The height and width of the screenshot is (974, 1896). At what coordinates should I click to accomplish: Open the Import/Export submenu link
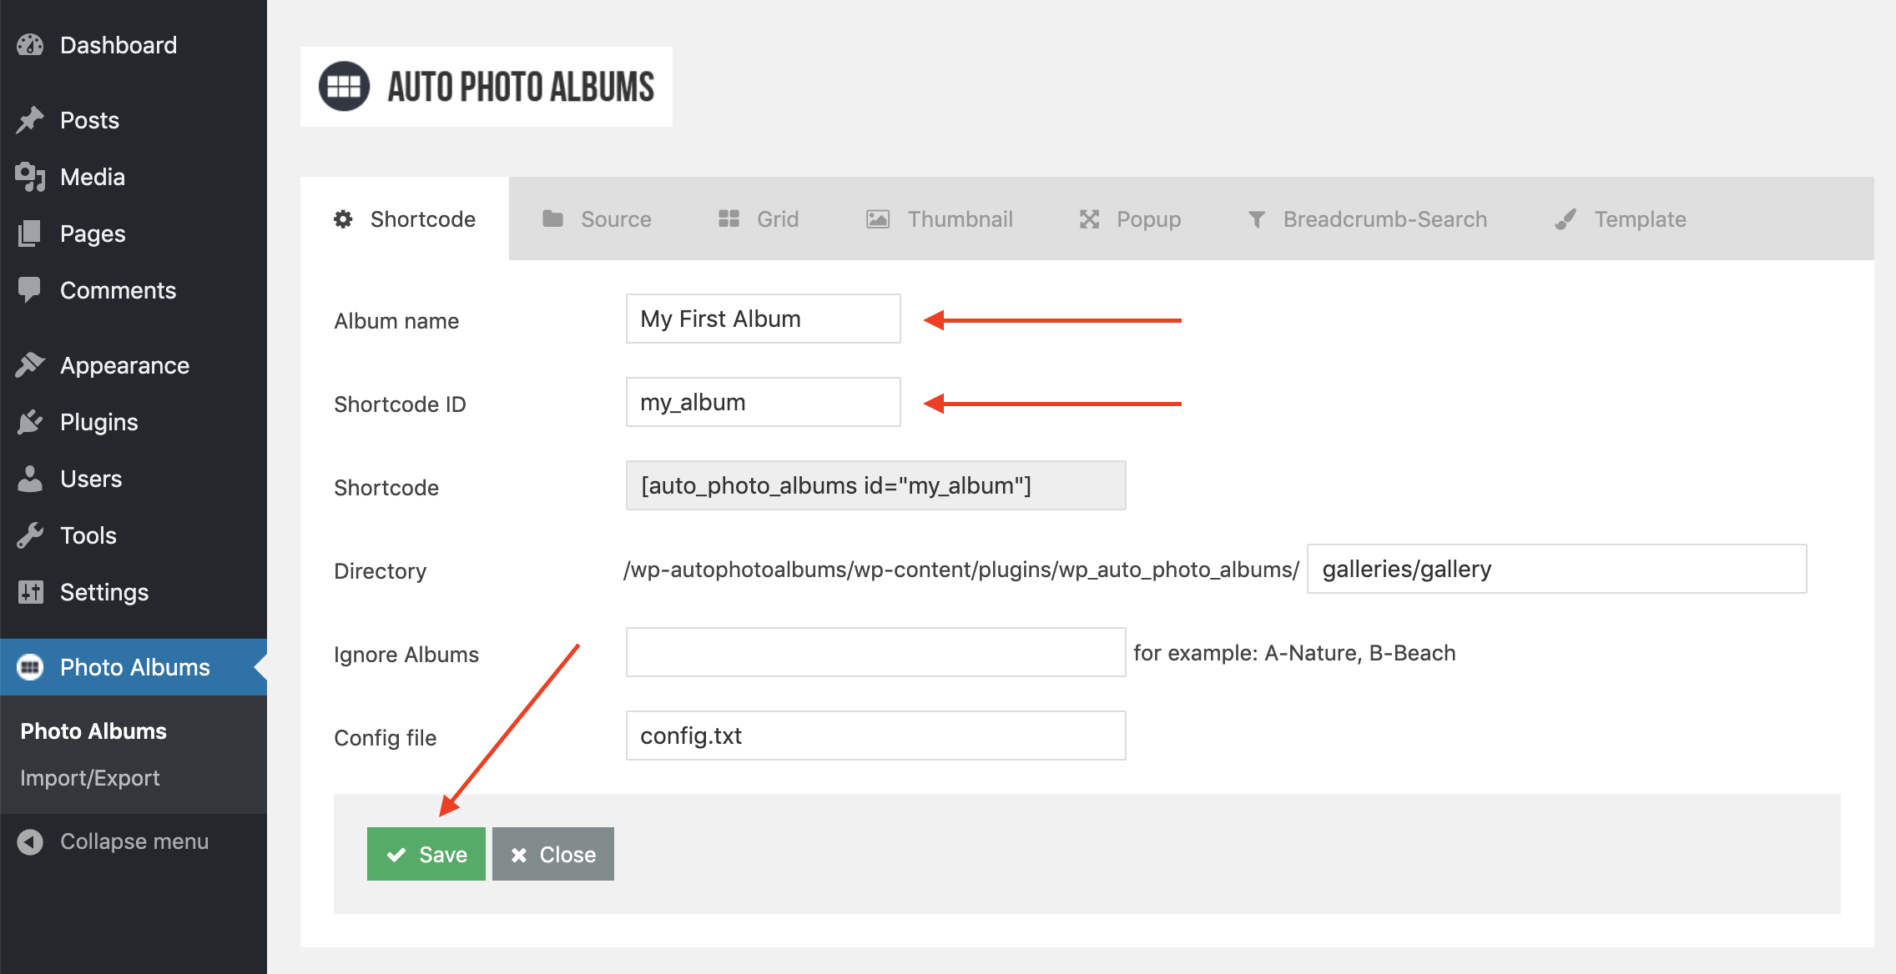[90, 778]
